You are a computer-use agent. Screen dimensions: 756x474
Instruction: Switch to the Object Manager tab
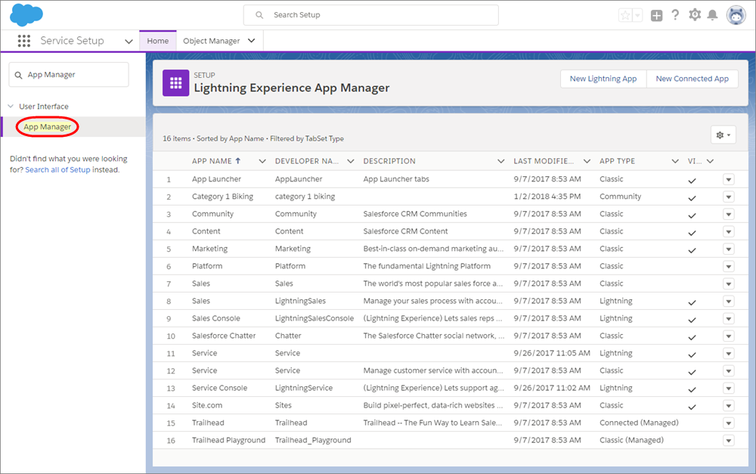tap(211, 41)
